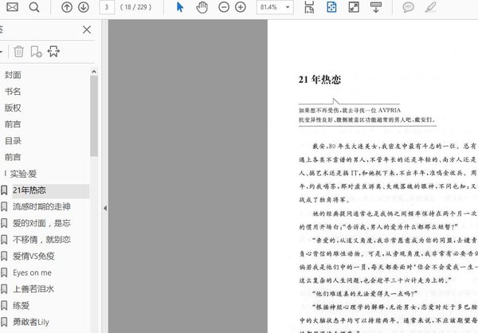This screenshot has width=478, height=333.
Task: Open the search magnifier tool
Action: pyautogui.click(x=35, y=7)
